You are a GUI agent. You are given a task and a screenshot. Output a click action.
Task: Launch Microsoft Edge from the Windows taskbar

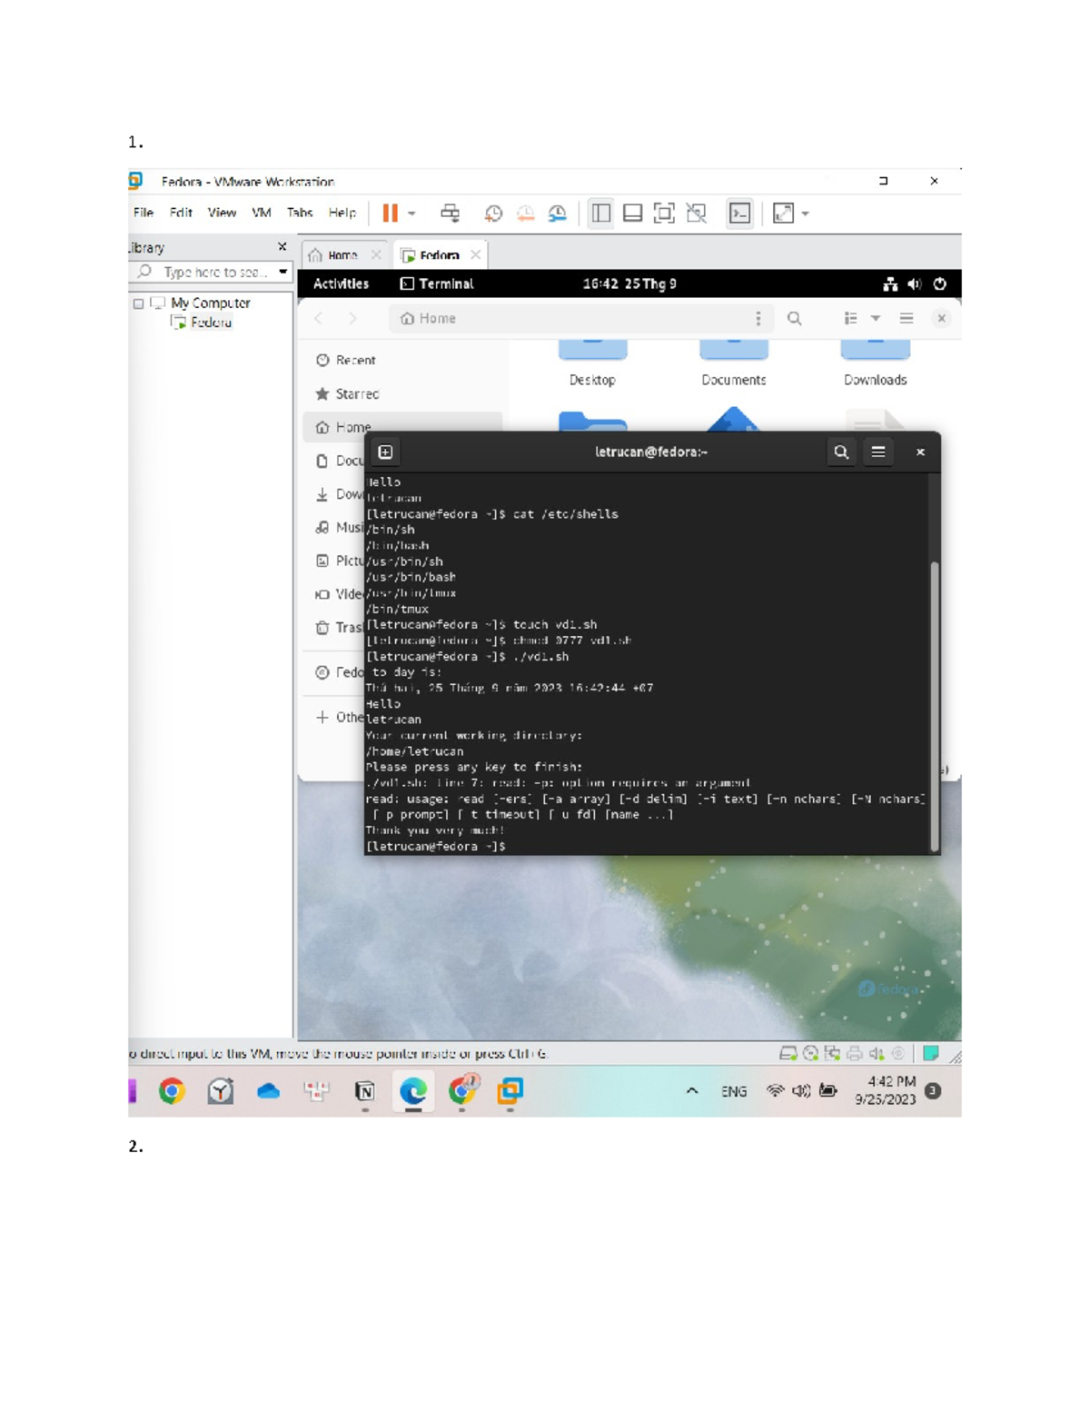(x=413, y=1092)
